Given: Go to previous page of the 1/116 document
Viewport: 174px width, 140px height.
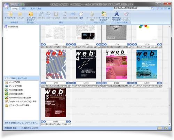Looking at the screenshot, I should coord(45,121).
